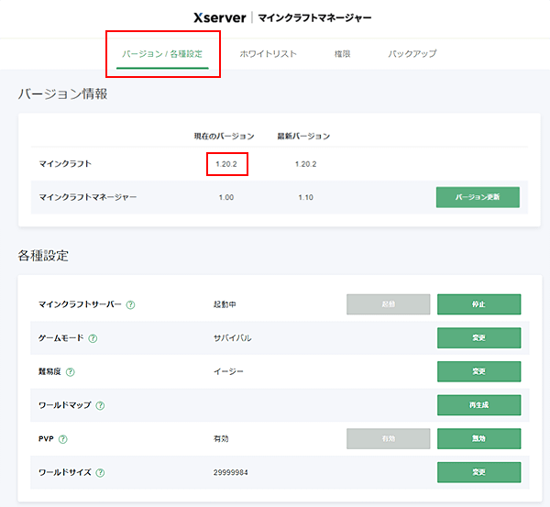Go to the バックアップ tab
This screenshot has width=550, height=507.
click(x=412, y=54)
